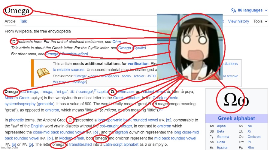Expand the 86 languages dropdown
Image resolution: width=276 pixels, height=150 pixels.
(249, 10)
